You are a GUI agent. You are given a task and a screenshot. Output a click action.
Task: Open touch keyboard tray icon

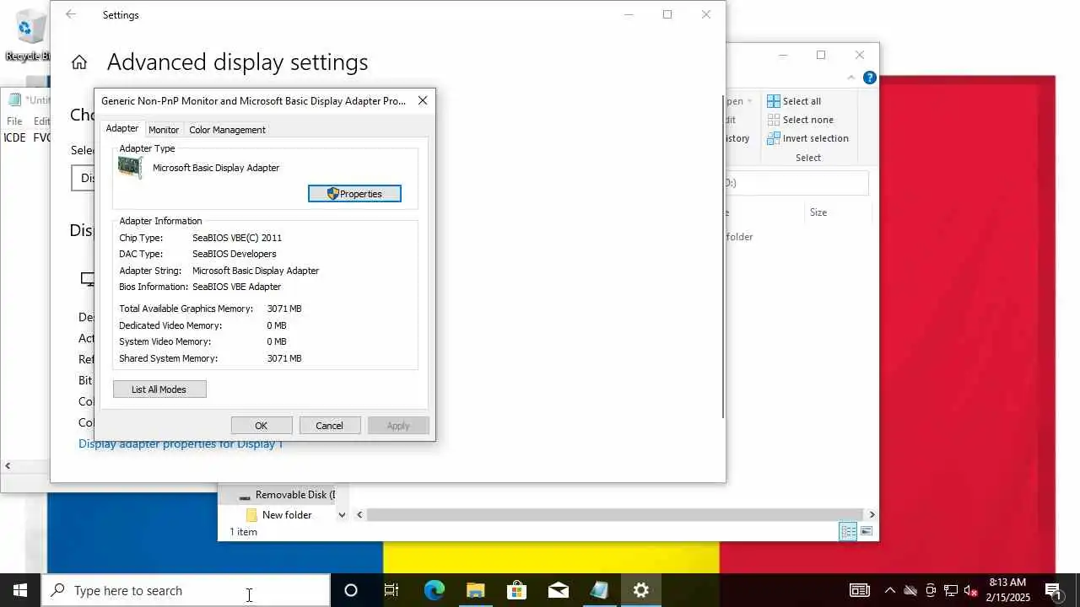pos(860,590)
